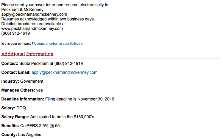Click the "Contact Email:" bold label
The image size is (223, 139).
tap(16, 72)
